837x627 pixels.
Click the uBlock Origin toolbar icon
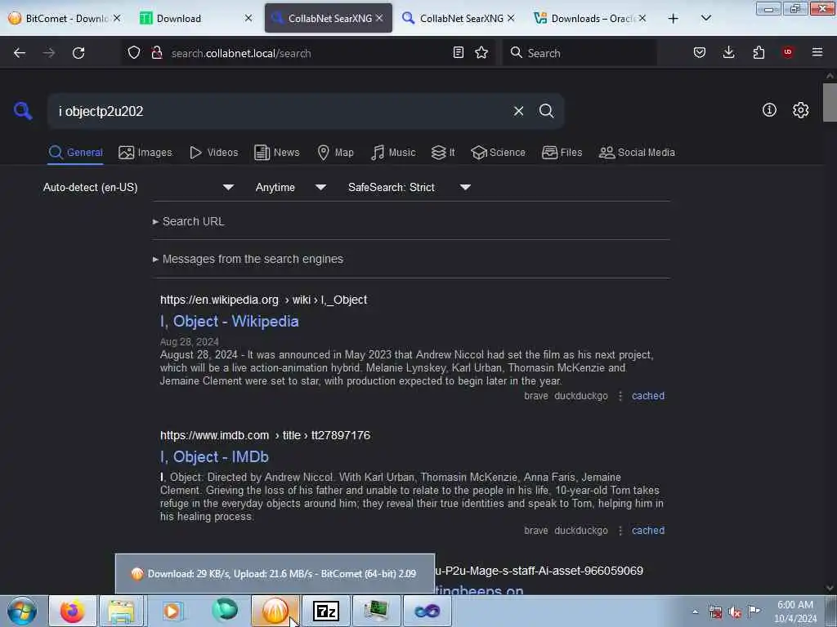point(787,52)
